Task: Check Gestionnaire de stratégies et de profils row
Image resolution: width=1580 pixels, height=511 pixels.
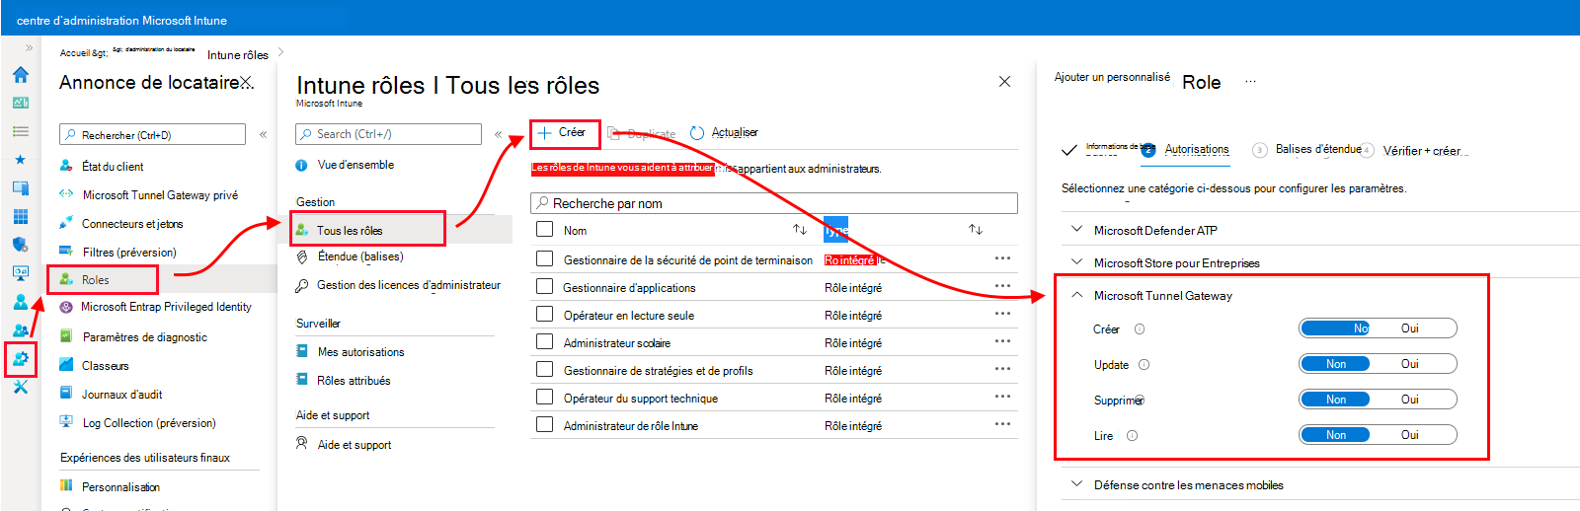Action: (x=544, y=369)
